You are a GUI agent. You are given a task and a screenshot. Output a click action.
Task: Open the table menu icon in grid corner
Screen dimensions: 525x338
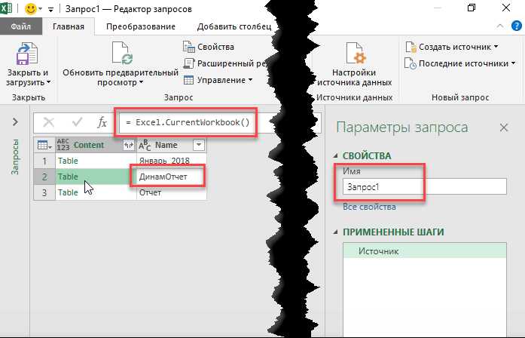pos(44,145)
